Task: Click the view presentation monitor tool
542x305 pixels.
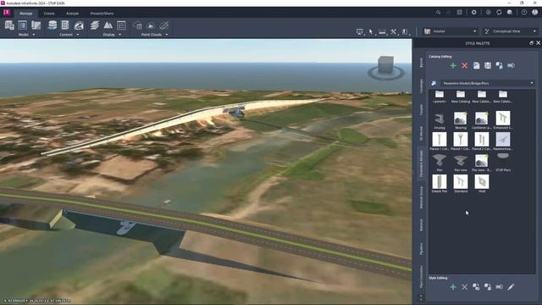Action: [x=359, y=32]
